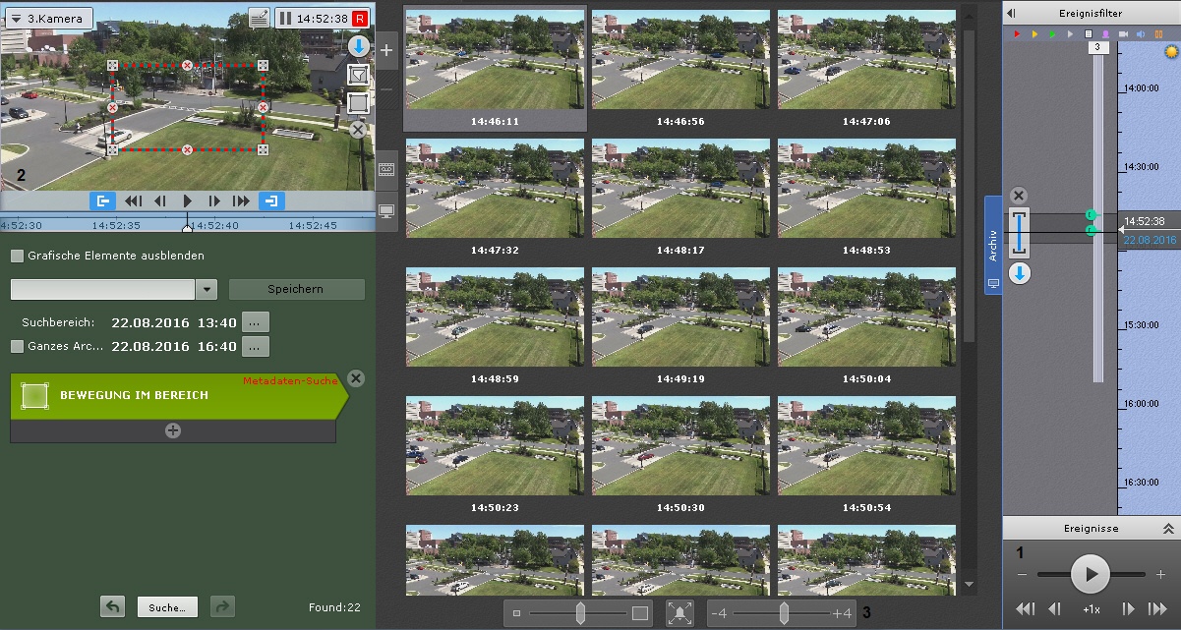This screenshot has height=630, width=1181.
Task: Select the rectangular area selection tool
Action: (358, 102)
